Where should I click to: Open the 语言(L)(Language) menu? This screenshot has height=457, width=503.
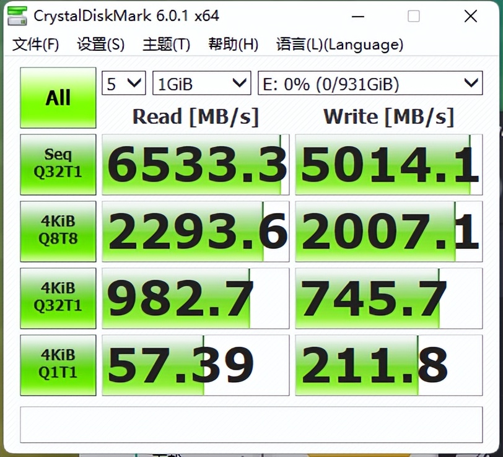[x=339, y=44]
